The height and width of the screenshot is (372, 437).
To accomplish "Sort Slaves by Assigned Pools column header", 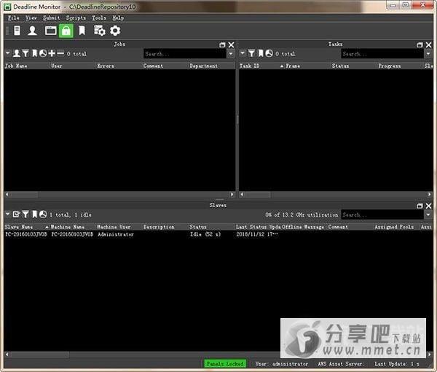I will coord(394,227).
